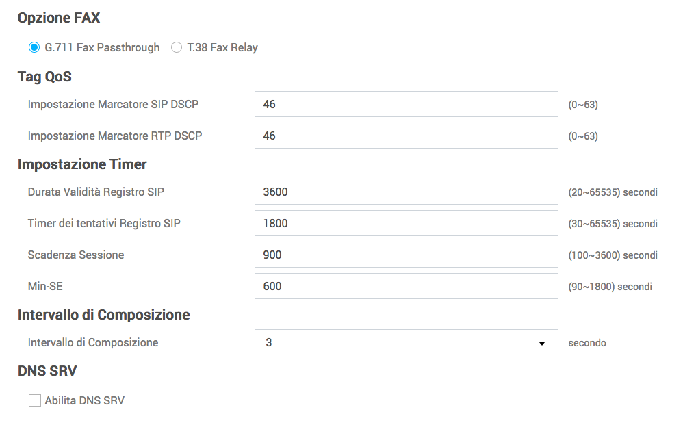Click the "Tag QoS" section heading
The image size is (696, 438).
pyautogui.click(x=44, y=77)
